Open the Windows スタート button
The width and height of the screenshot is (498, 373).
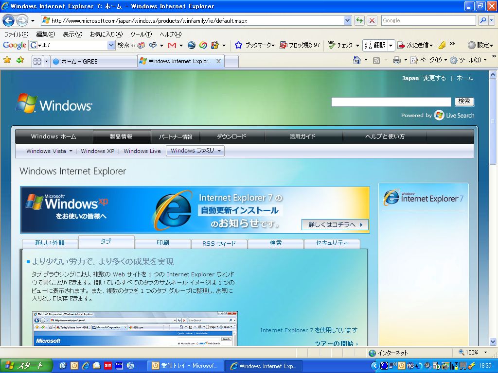[x=25, y=366]
